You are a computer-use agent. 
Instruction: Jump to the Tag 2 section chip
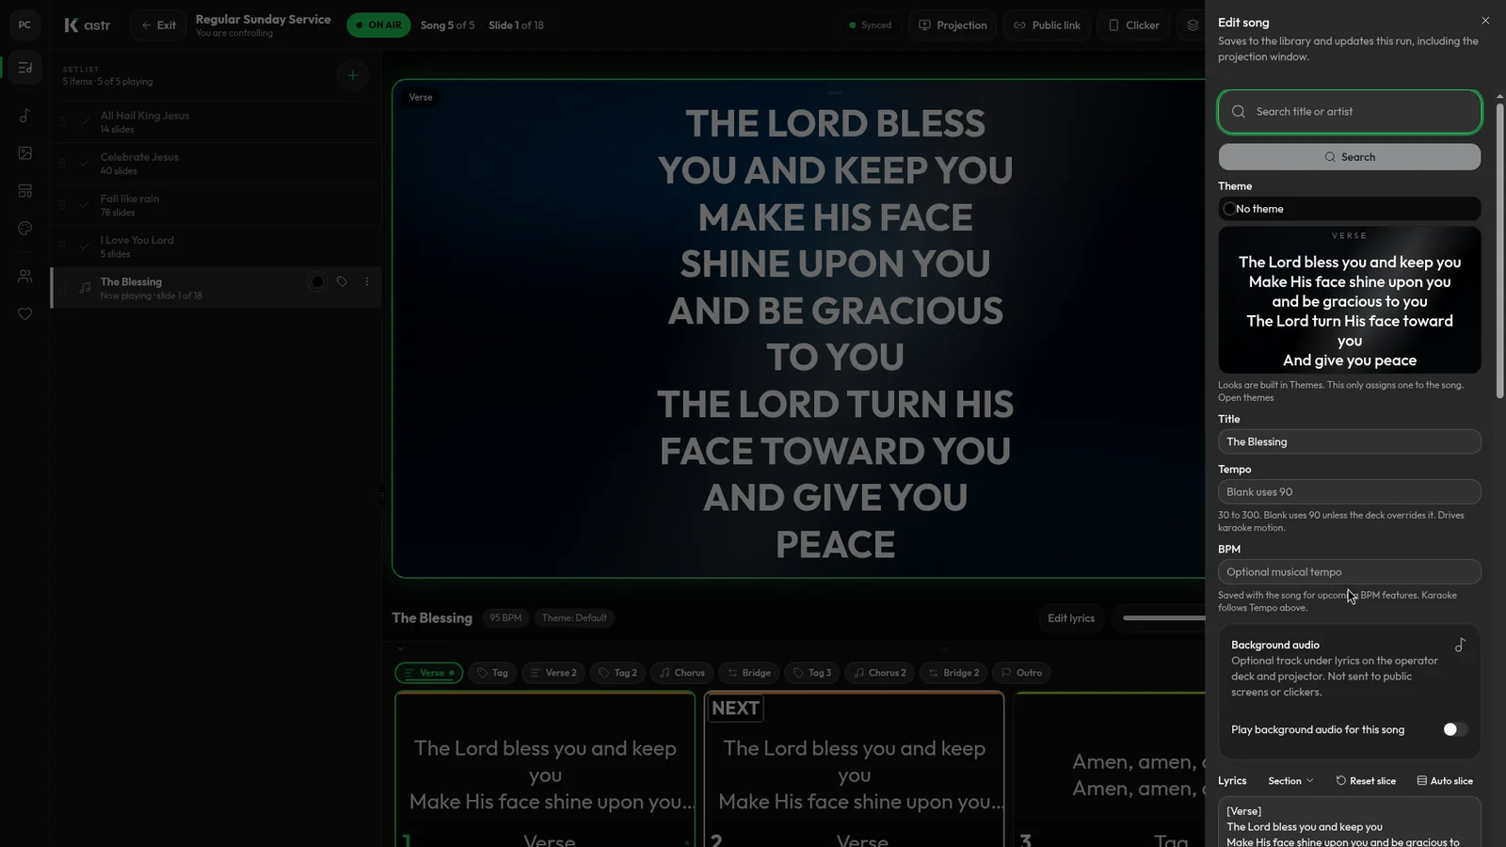[617, 673]
